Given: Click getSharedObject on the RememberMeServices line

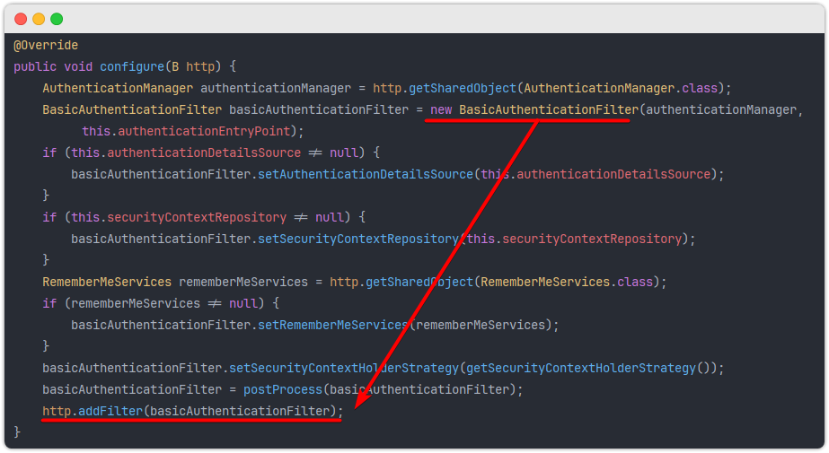Looking at the screenshot, I should (x=419, y=282).
